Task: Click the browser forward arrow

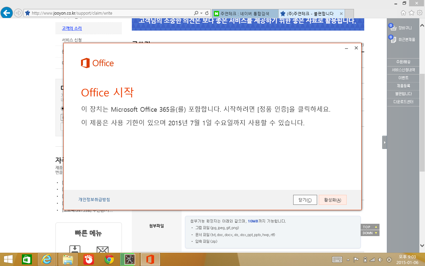Action: pos(18,13)
